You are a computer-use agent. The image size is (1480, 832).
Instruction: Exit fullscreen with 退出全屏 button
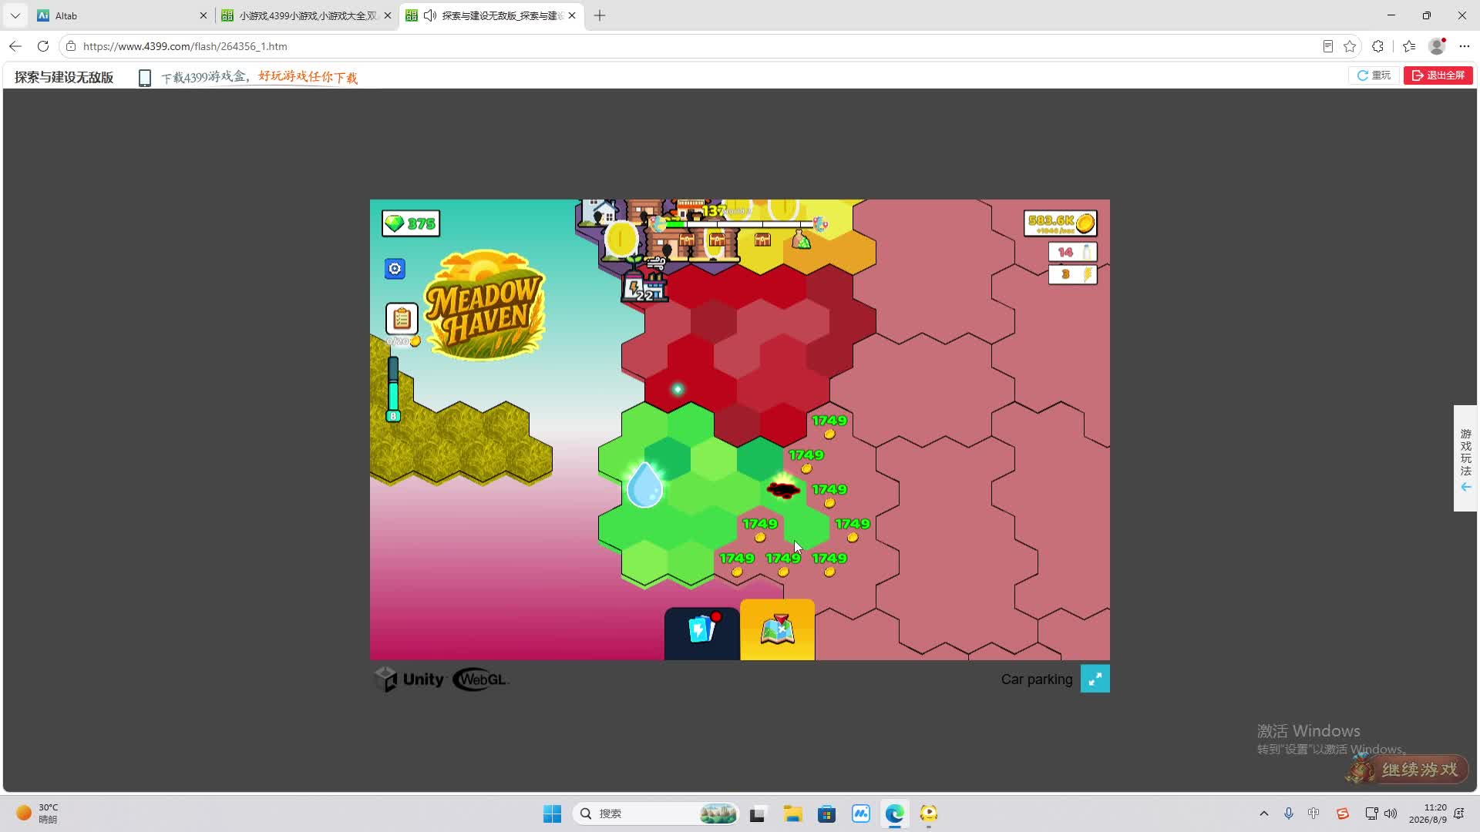click(1438, 75)
